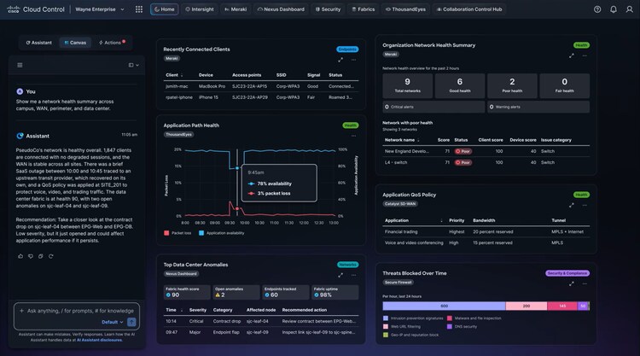Click the 600 intrusion prevention bar segment

pyautogui.click(x=444, y=306)
